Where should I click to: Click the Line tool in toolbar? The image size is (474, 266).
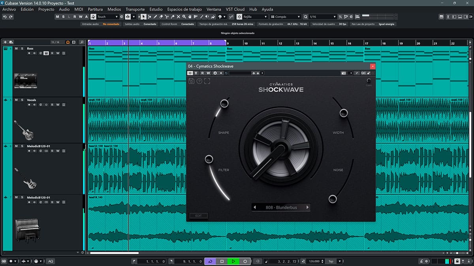[x=201, y=17]
